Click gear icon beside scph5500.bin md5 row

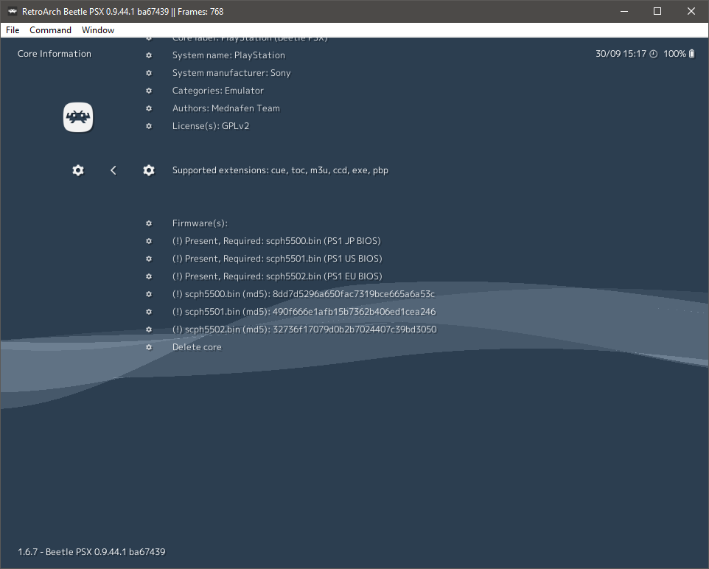pyautogui.click(x=149, y=294)
